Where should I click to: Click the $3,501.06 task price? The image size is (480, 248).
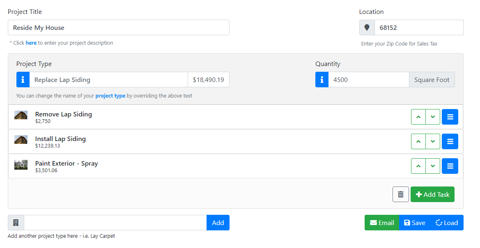46,171
